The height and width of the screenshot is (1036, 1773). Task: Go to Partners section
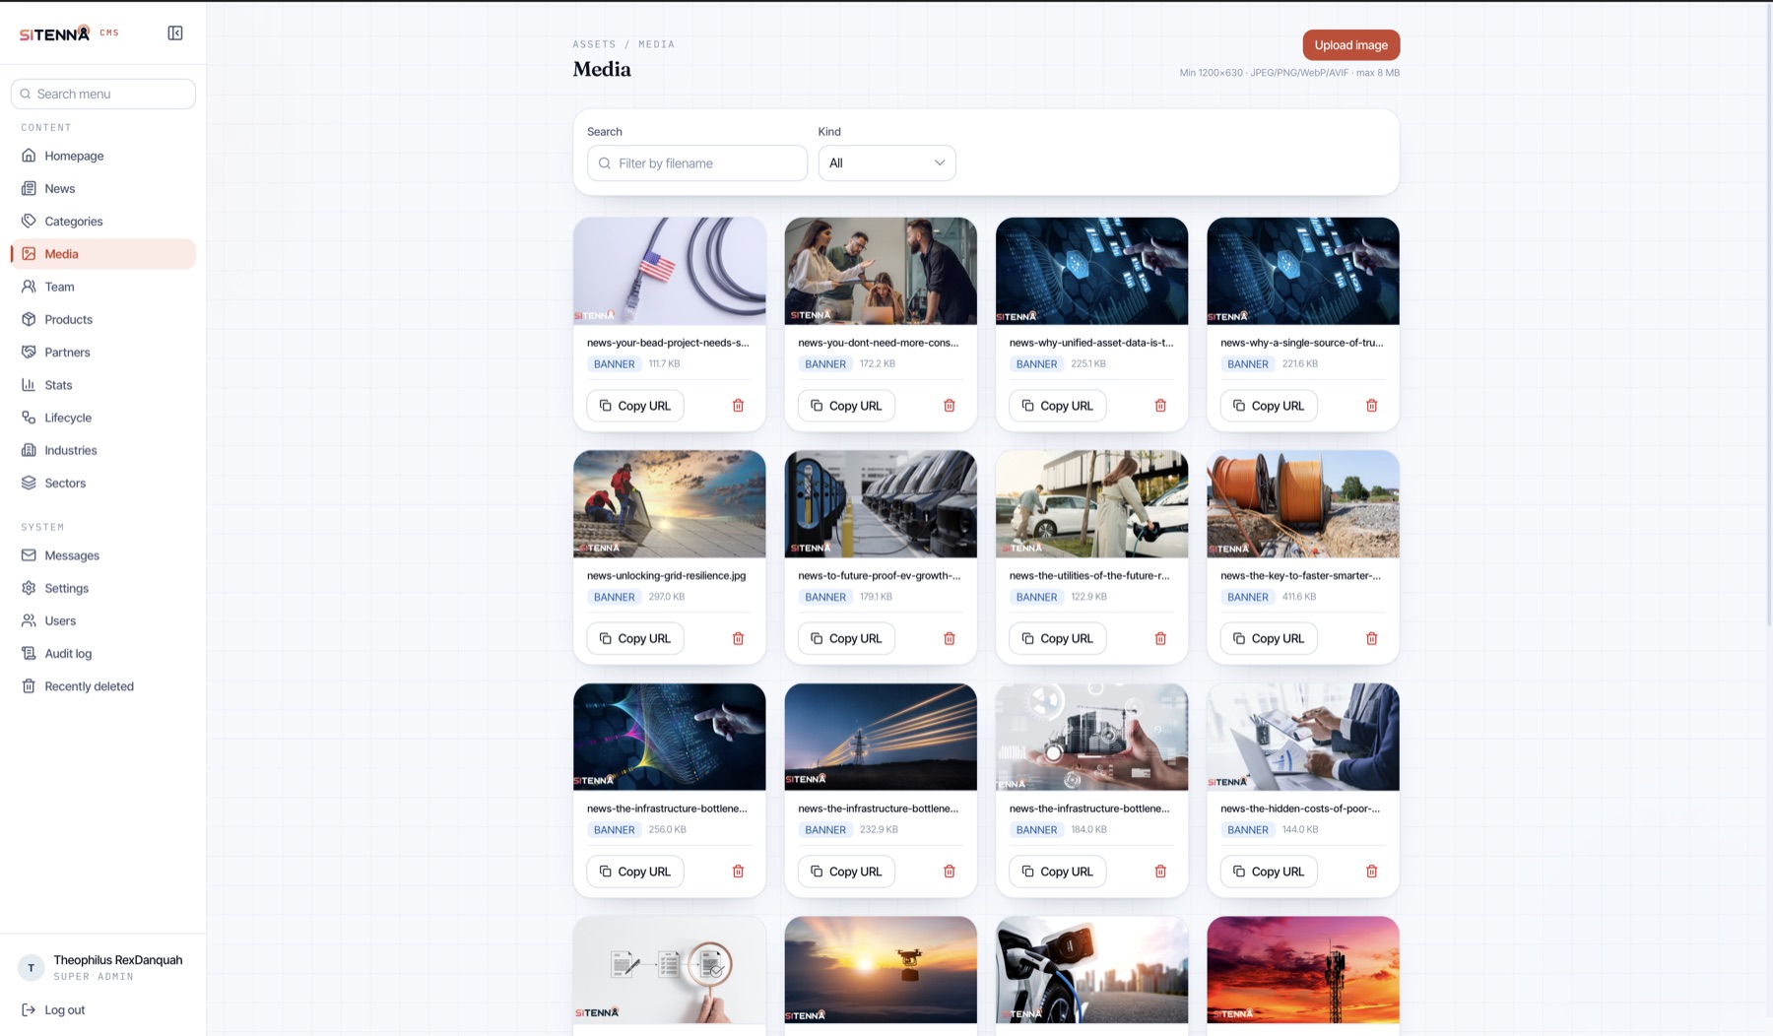(103, 353)
